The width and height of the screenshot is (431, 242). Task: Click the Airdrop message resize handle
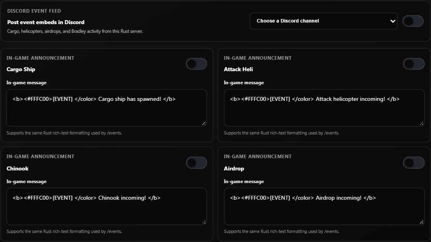click(x=421, y=222)
